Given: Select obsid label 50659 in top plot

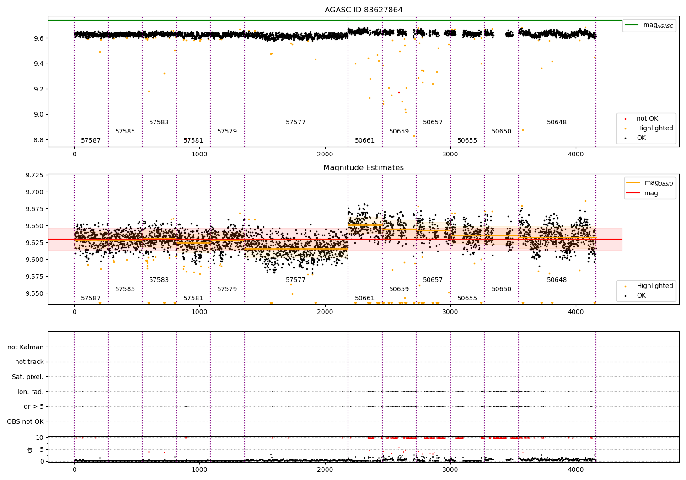Looking at the screenshot, I should tap(399, 132).
